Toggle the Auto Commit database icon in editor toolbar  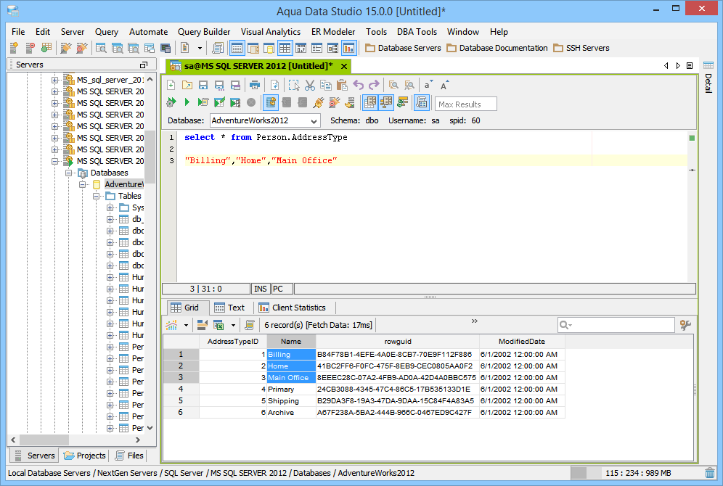coord(271,102)
